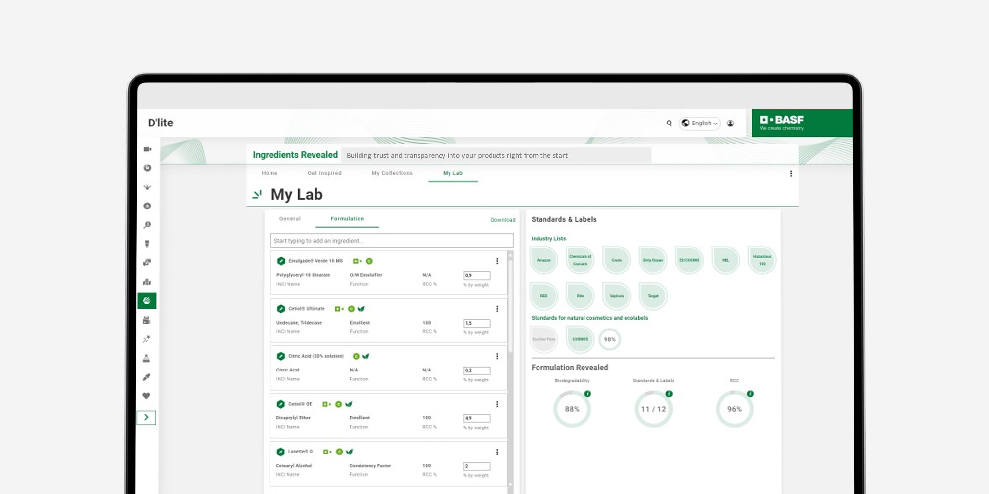Click the 'Polyglyceryl-10 Stearate' INCI name
This screenshot has width=989, height=494.
(303, 275)
